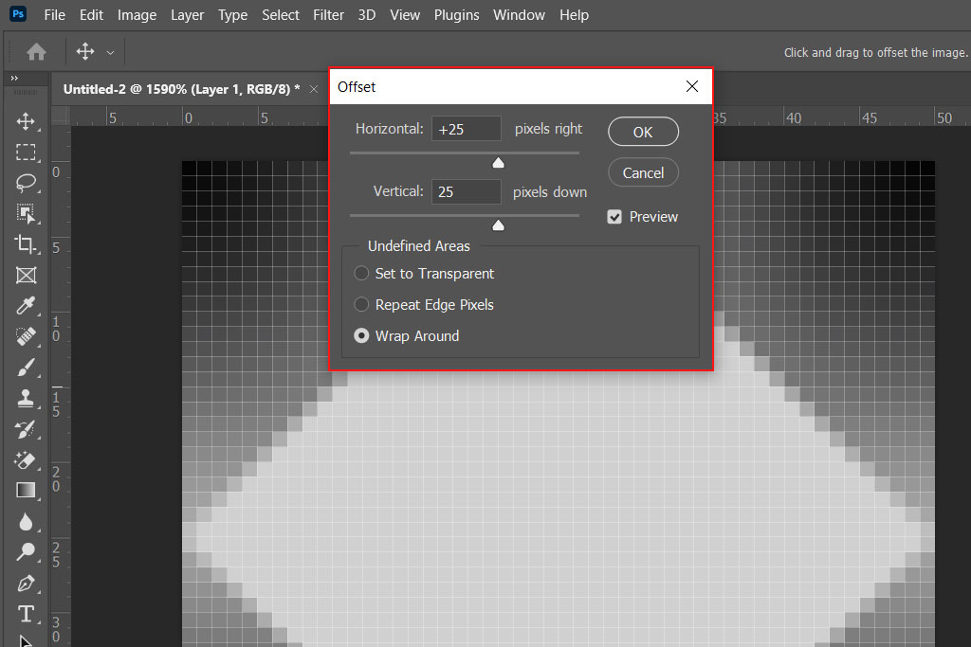Click the Horizontal value input field

(x=467, y=129)
